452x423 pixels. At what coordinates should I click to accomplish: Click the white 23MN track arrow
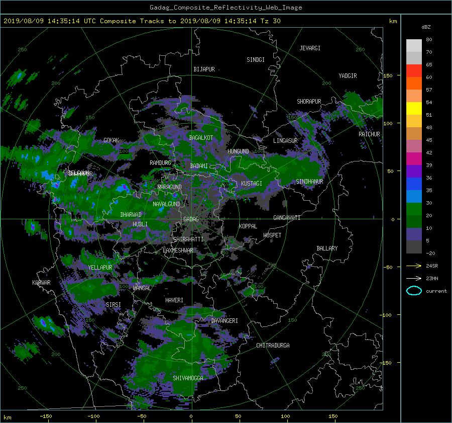(x=414, y=278)
